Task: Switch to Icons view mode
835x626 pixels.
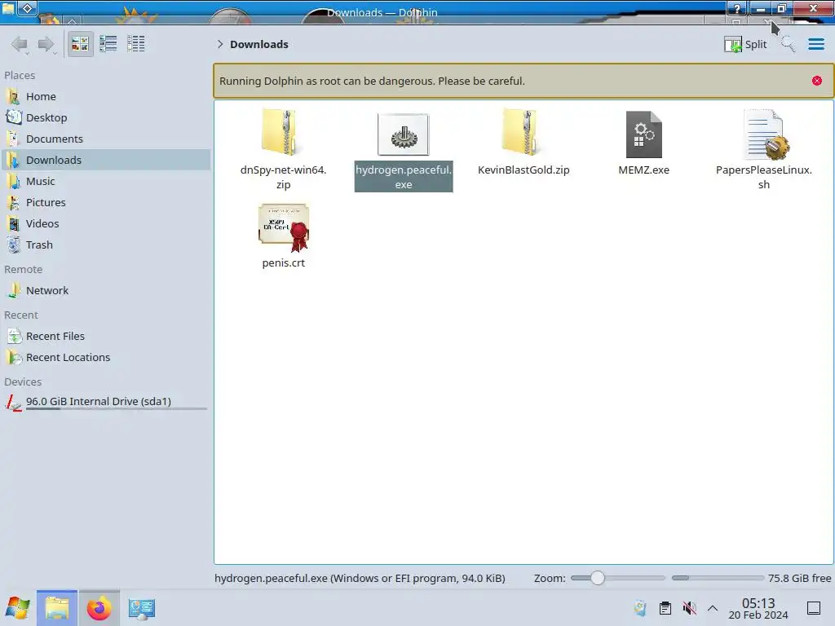Action: [80, 44]
